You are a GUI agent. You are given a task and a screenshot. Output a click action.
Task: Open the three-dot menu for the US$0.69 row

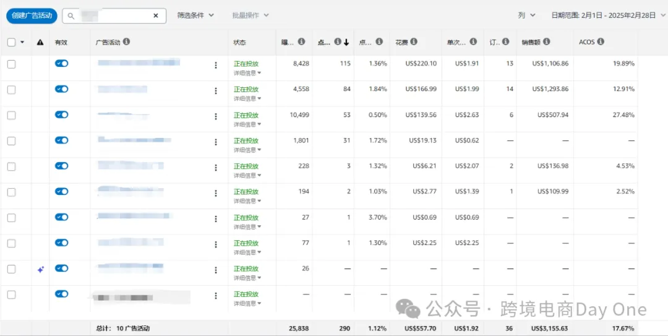click(216, 219)
